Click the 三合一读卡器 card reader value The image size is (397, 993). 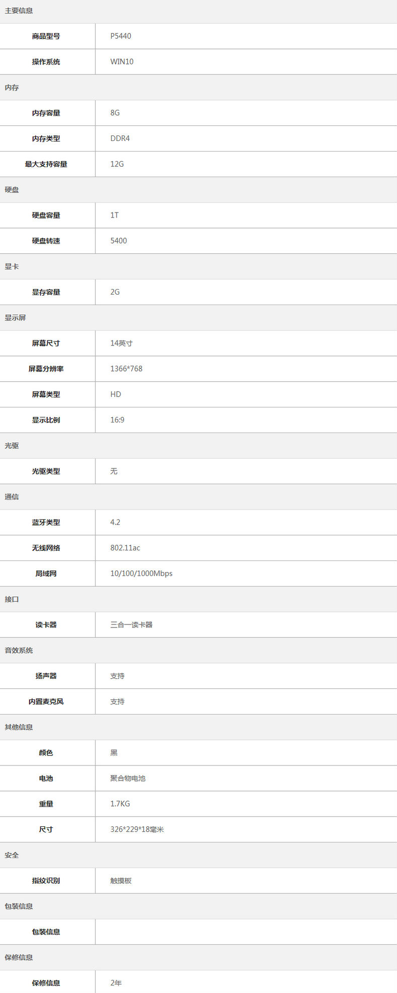point(131,625)
